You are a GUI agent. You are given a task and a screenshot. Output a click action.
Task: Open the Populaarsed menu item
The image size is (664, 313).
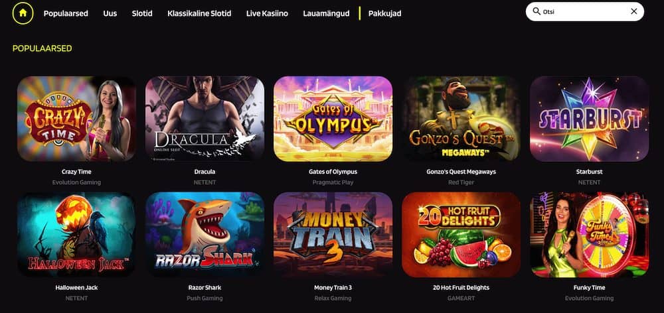(x=66, y=13)
